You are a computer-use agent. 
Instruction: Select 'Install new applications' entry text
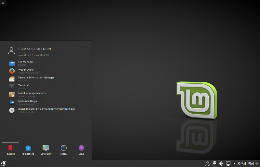click(x=32, y=93)
